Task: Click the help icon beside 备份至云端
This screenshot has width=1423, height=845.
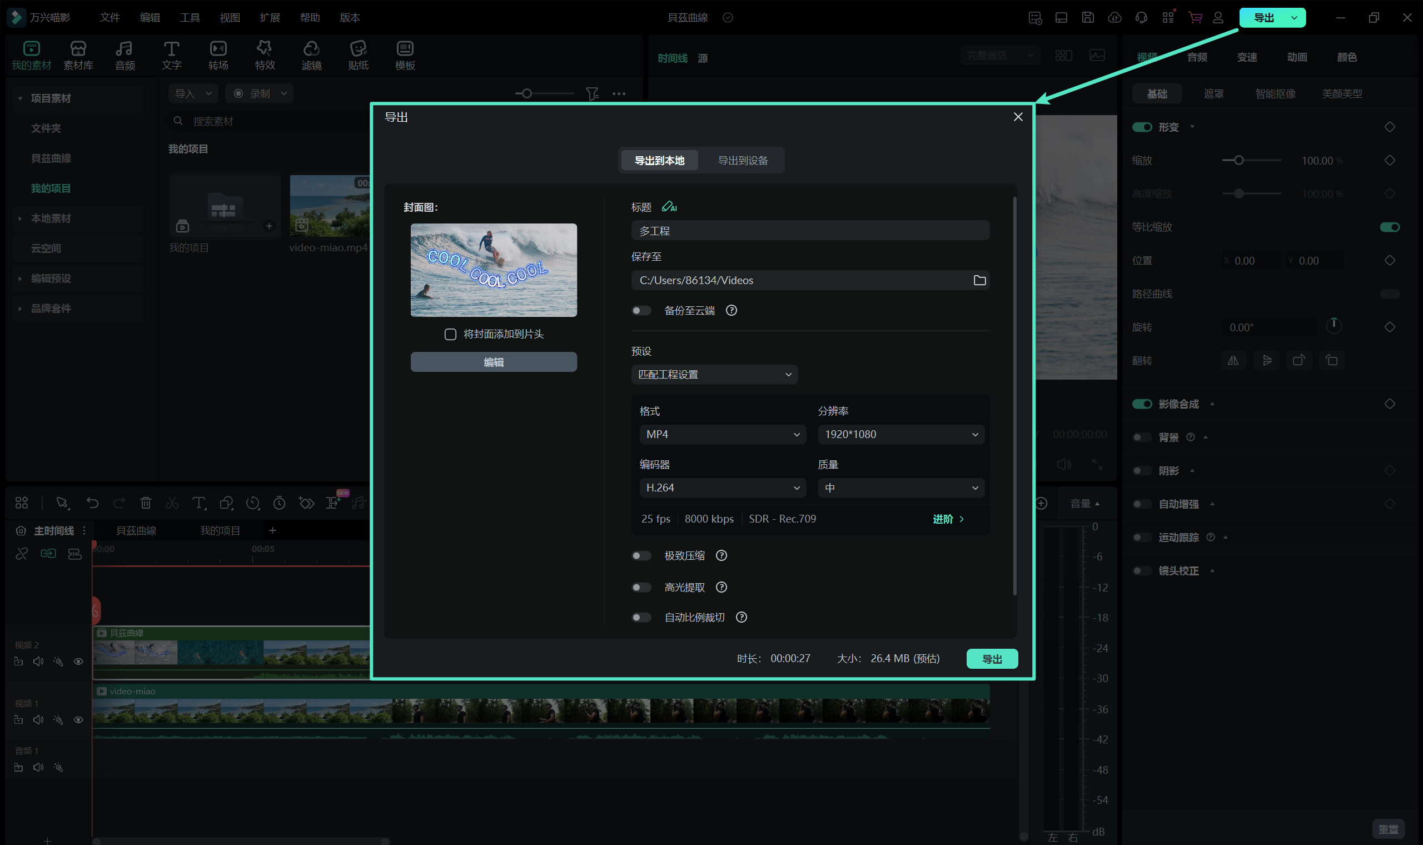Action: pyautogui.click(x=731, y=310)
